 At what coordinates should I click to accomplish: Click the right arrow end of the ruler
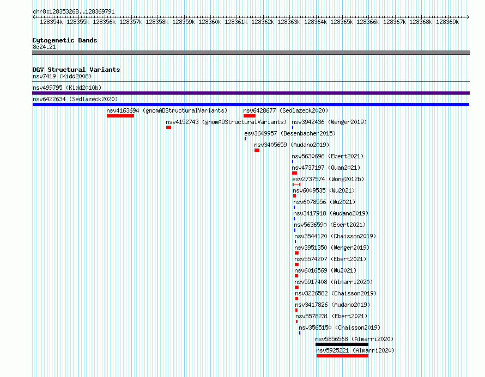click(468, 17)
